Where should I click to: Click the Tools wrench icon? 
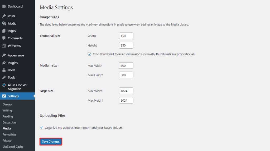coord(4,77)
